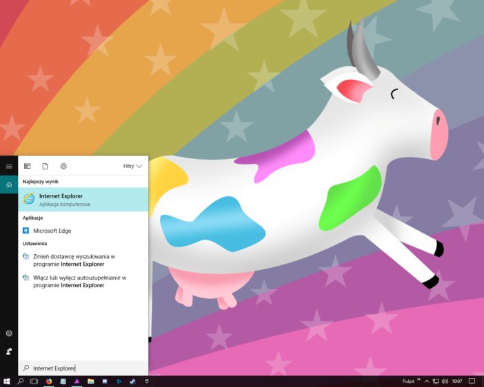Open Steam from the taskbar
Screen dimensions: 484x387
pyautogui.click(x=133, y=381)
